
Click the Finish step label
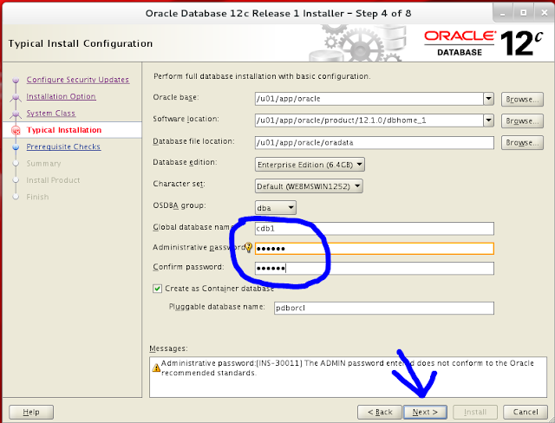pos(37,197)
